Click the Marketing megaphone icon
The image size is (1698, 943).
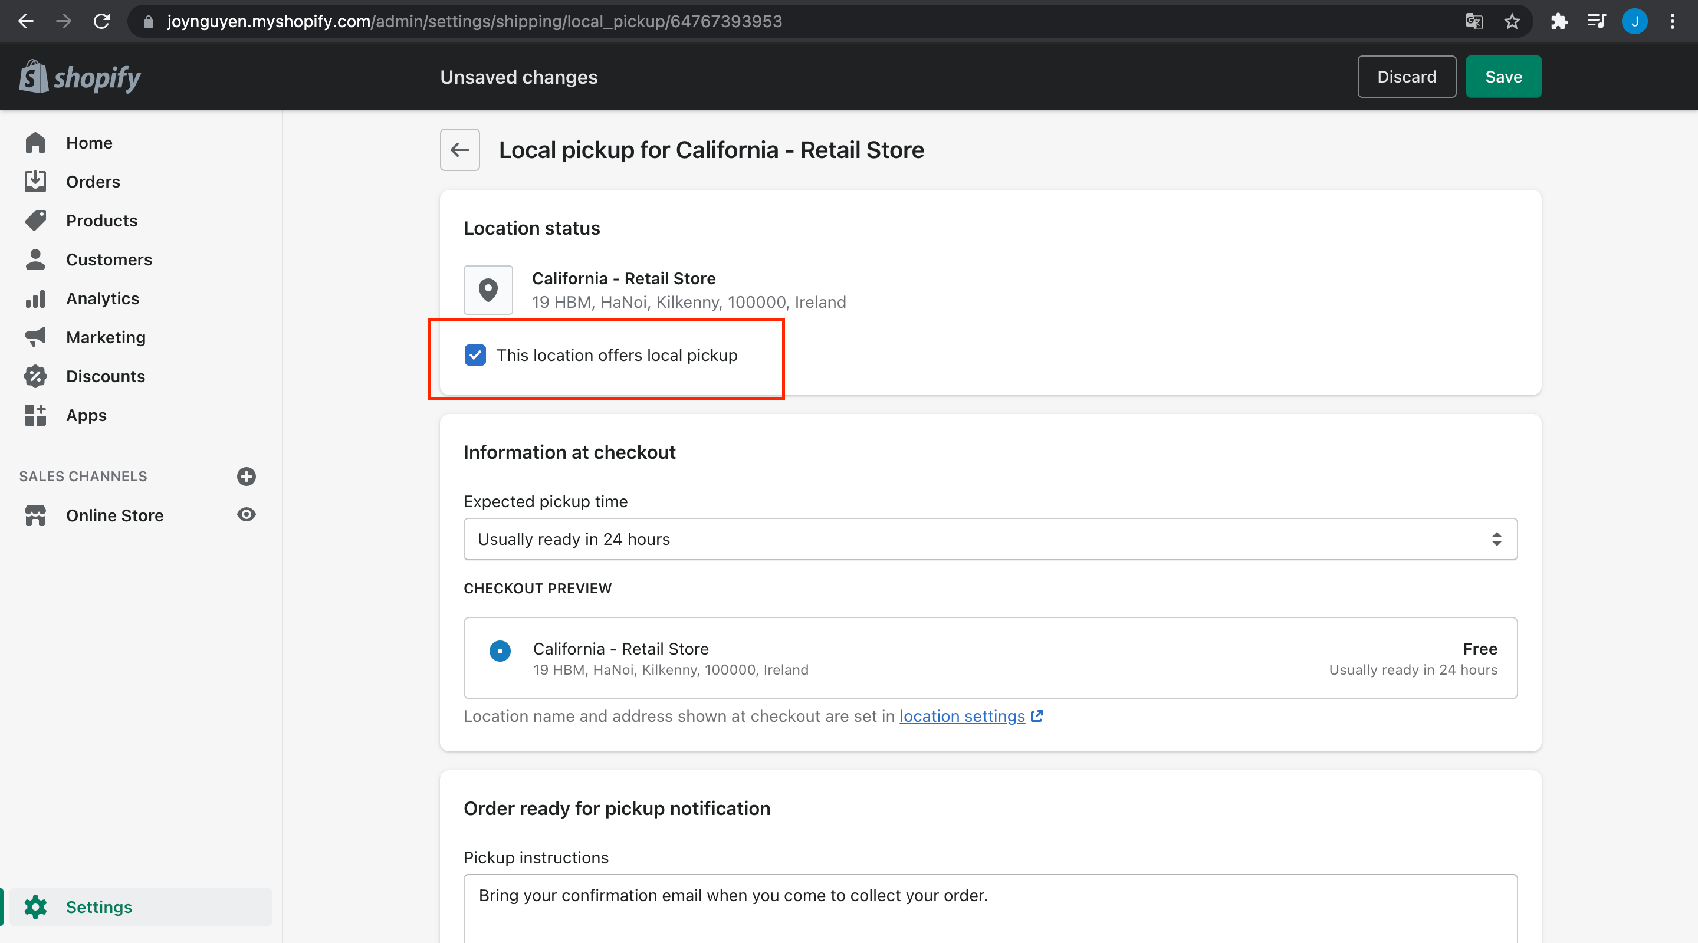click(x=35, y=337)
